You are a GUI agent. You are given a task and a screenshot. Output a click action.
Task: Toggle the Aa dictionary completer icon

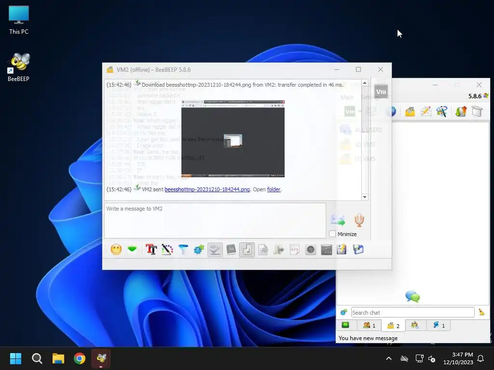coord(231,250)
